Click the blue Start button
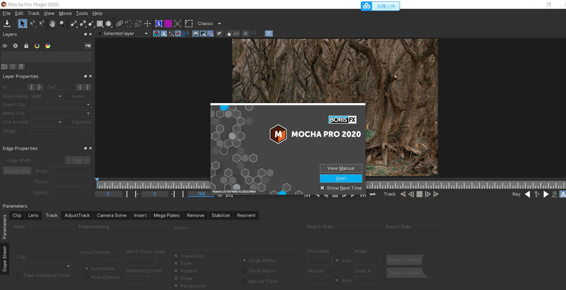 pyautogui.click(x=341, y=178)
